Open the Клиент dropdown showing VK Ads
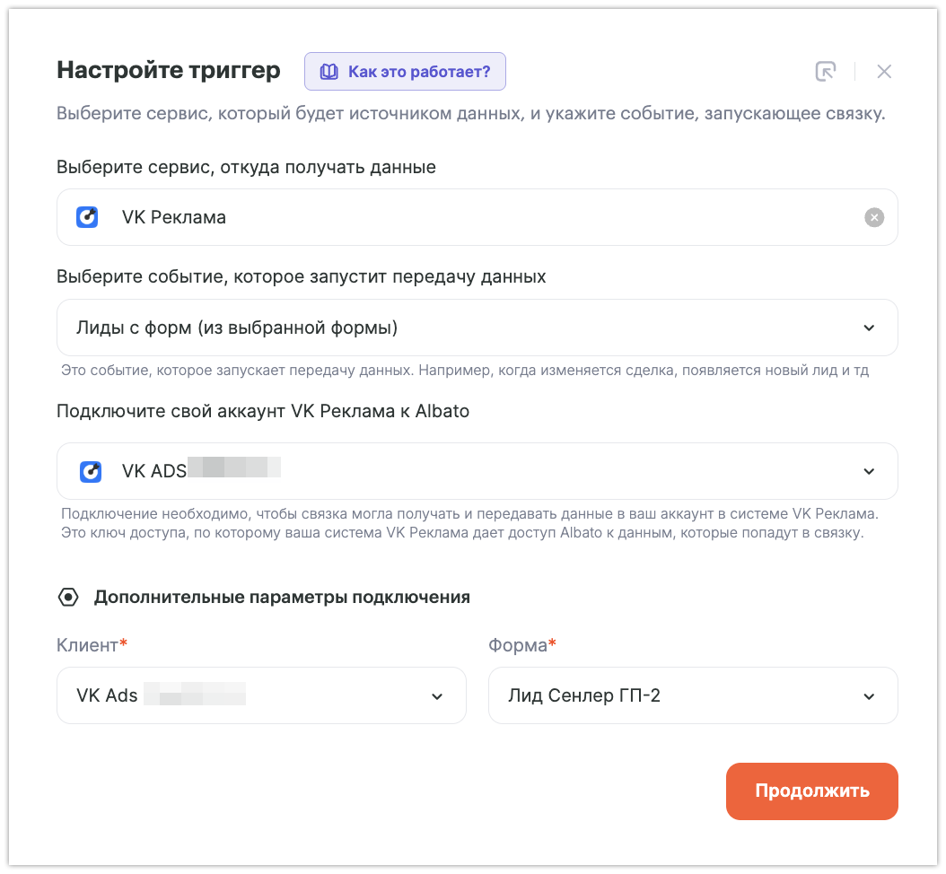This screenshot has height=874, width=946. [x=260, y=695]
